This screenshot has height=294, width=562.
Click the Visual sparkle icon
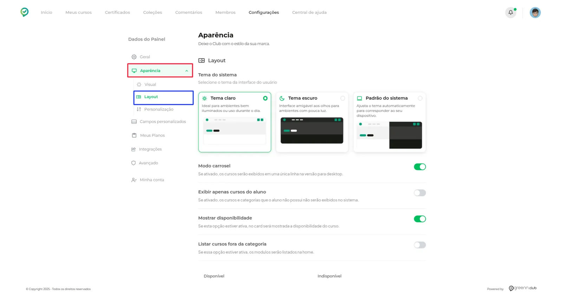click(139, 85)
